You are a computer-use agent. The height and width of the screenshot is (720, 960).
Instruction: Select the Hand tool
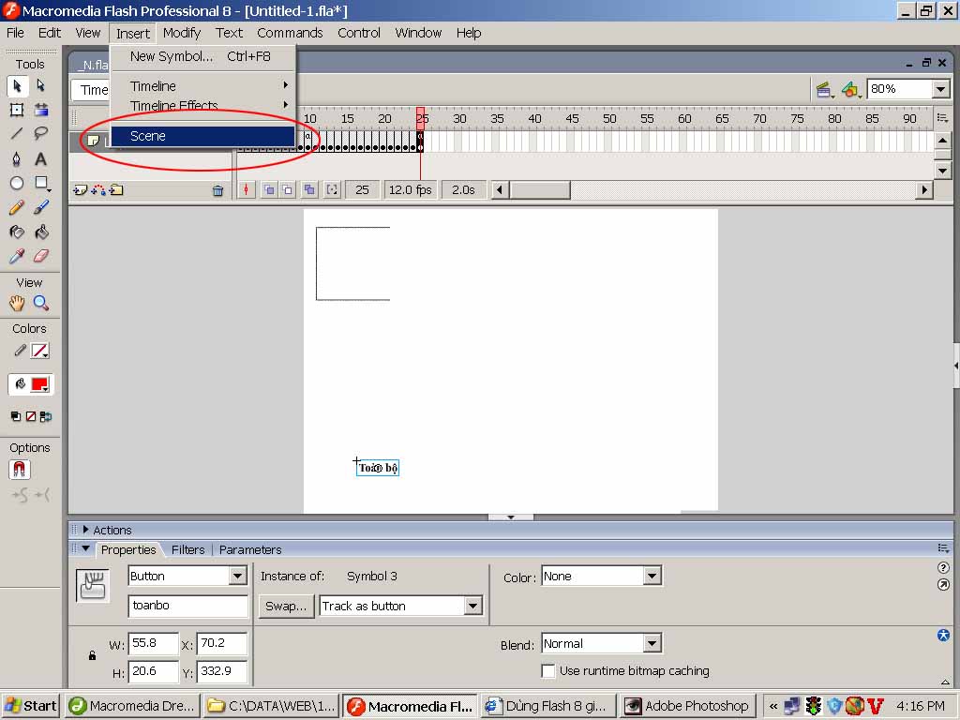(17, 303)
